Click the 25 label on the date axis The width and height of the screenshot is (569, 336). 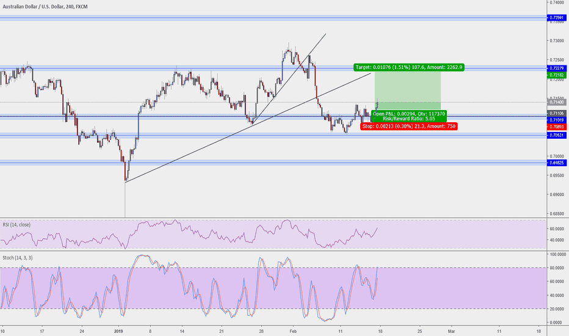pos(420,331)
